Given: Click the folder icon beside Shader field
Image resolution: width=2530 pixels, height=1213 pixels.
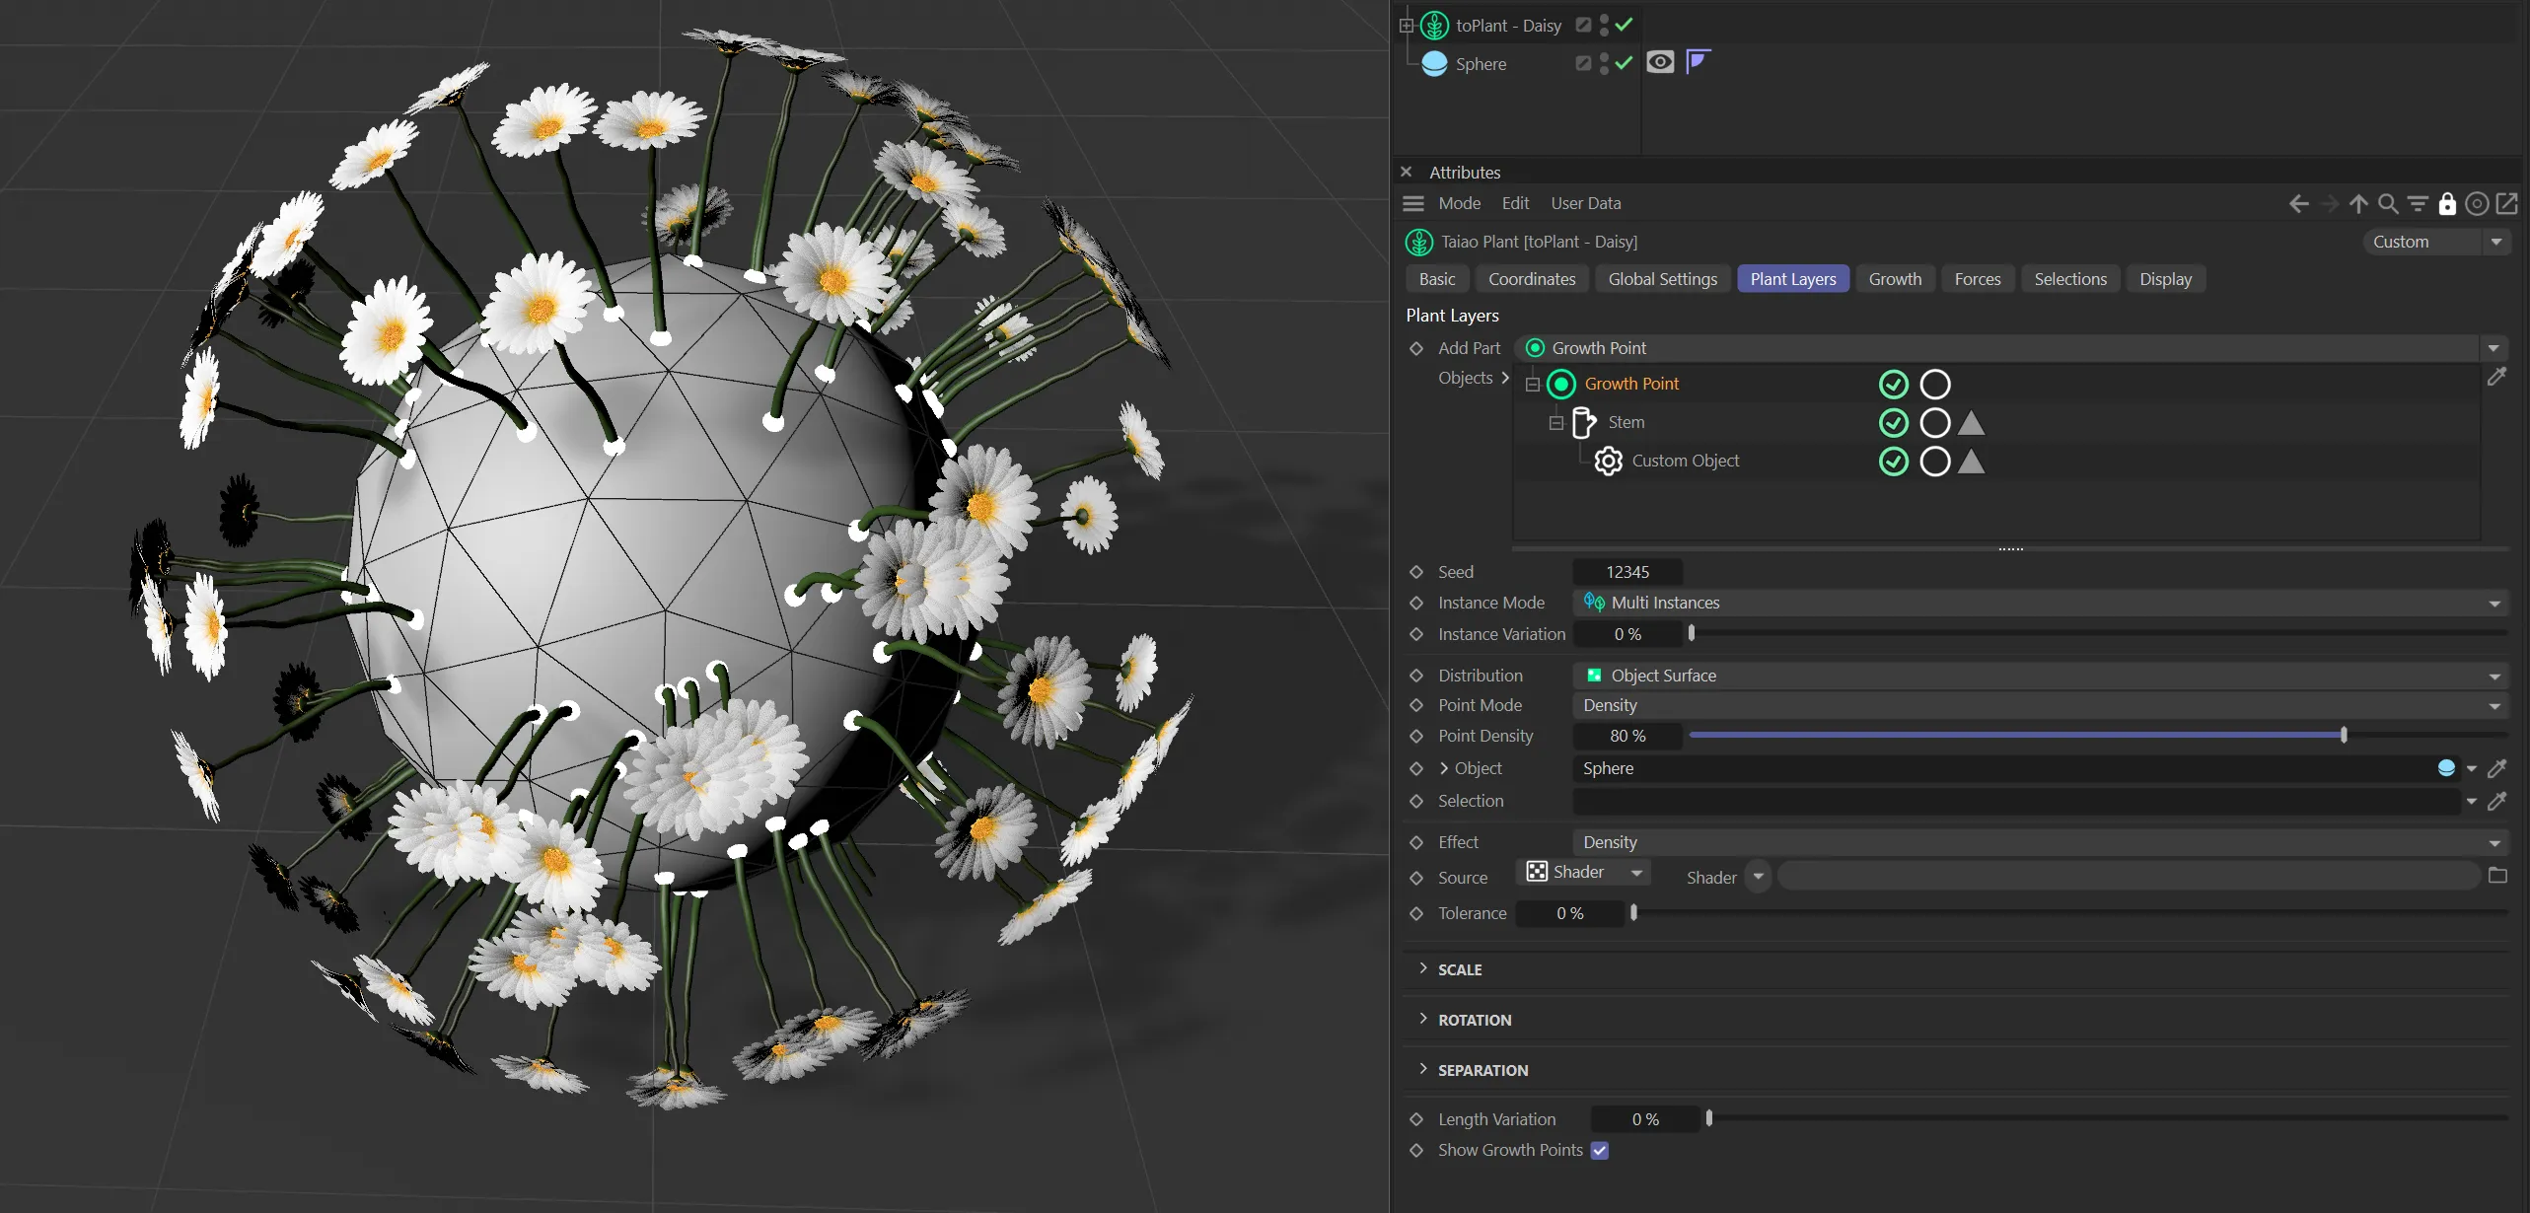Looking at the screenshot, I should coord(2497,876).
